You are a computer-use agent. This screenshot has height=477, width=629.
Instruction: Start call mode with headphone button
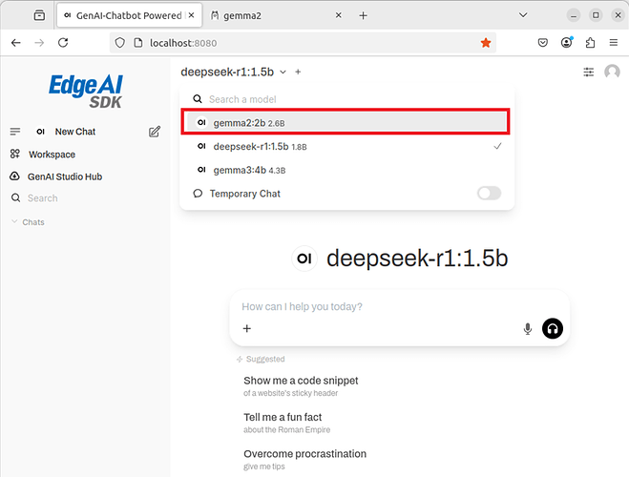pos(553,329)
